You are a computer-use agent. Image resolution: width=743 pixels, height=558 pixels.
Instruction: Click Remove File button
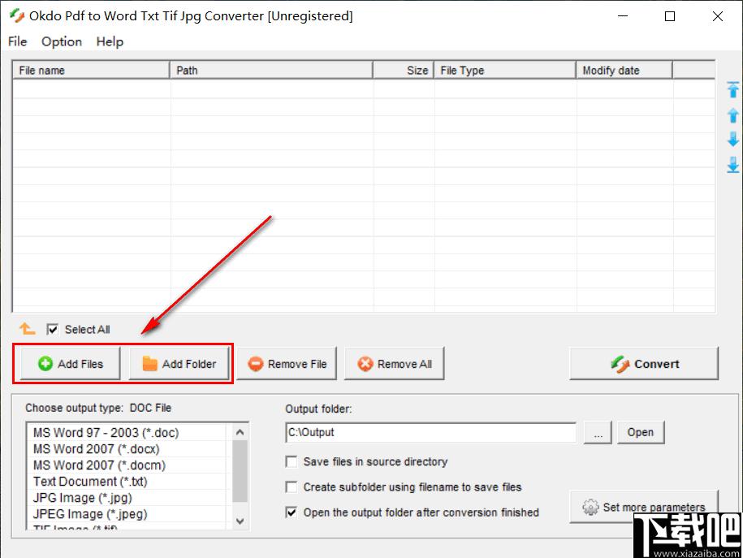point(287,364)
